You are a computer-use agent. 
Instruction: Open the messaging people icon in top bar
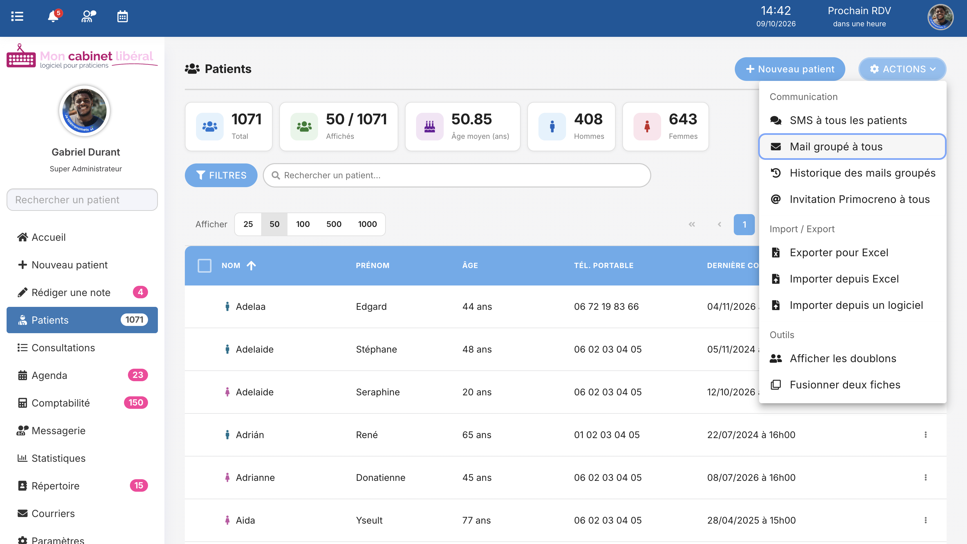click(x=88, y=16)
